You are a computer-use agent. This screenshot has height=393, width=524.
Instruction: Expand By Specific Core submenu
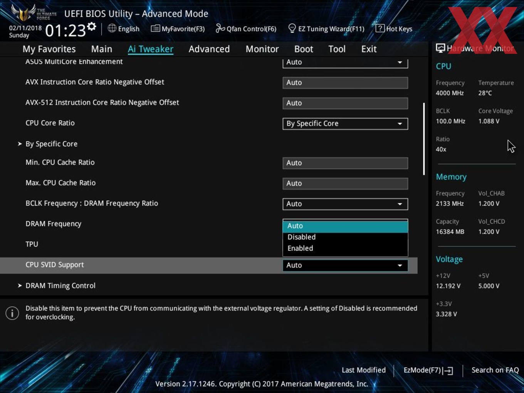point(51,144)
